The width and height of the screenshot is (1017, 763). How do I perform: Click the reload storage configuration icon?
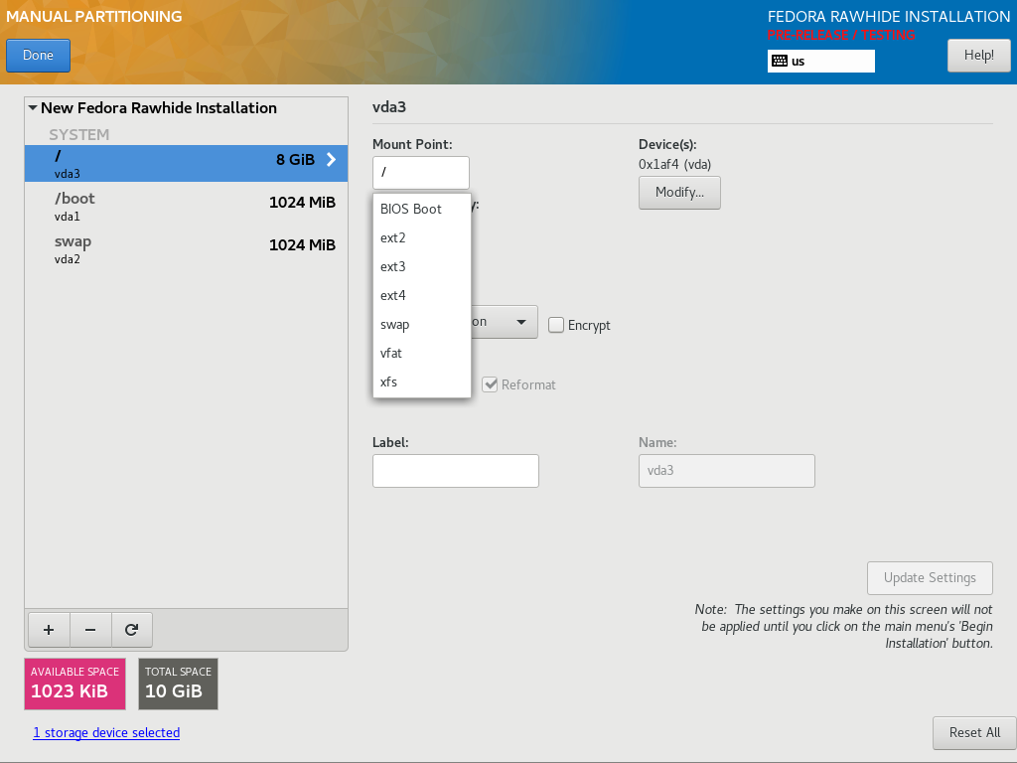tap(132, 629)
